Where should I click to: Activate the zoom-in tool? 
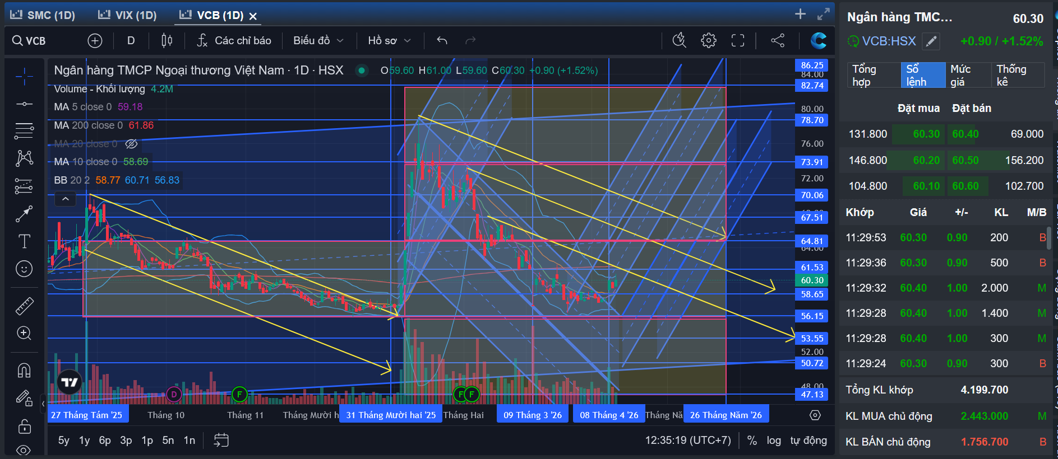pyautogui.click(x=24, y=334)
